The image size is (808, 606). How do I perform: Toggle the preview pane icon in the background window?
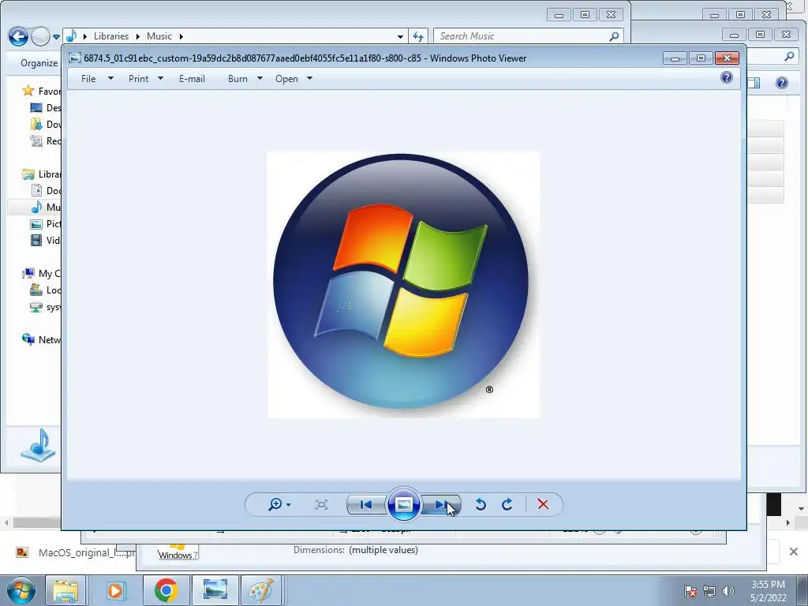coord(754,83)
